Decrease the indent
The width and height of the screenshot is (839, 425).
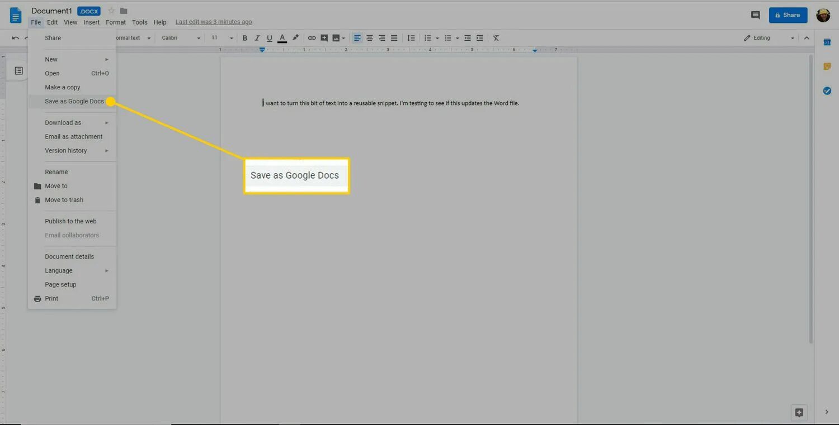click(x=468, y=38)
